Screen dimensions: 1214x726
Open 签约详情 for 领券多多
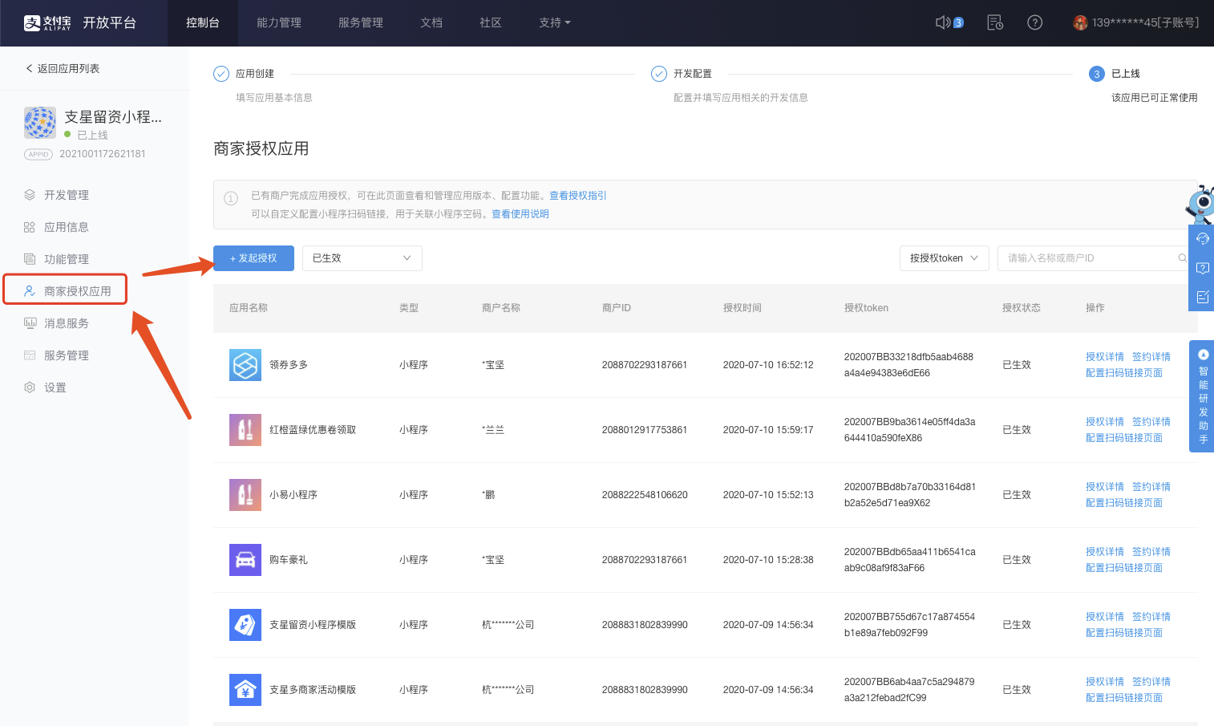(1151, 357)
